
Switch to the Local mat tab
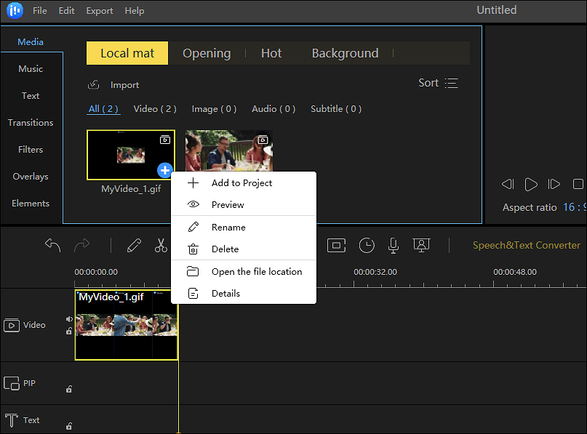coord(127,53)
